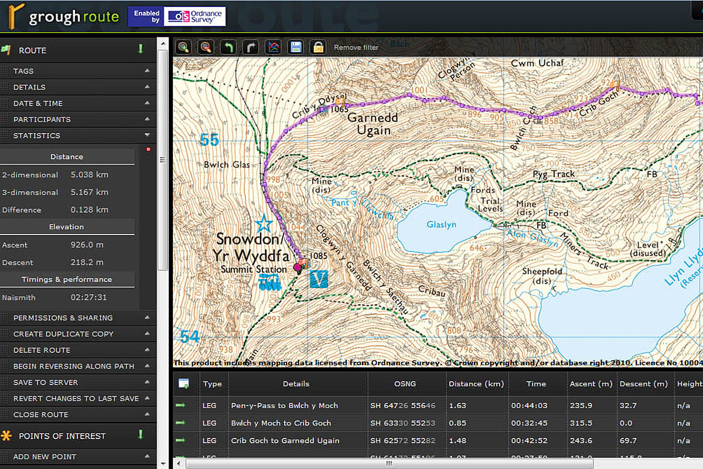The width and height of the screenshot is (703, 469).
Task: Click the zoom in magnifier icon
Action: (x=183, y=47)
